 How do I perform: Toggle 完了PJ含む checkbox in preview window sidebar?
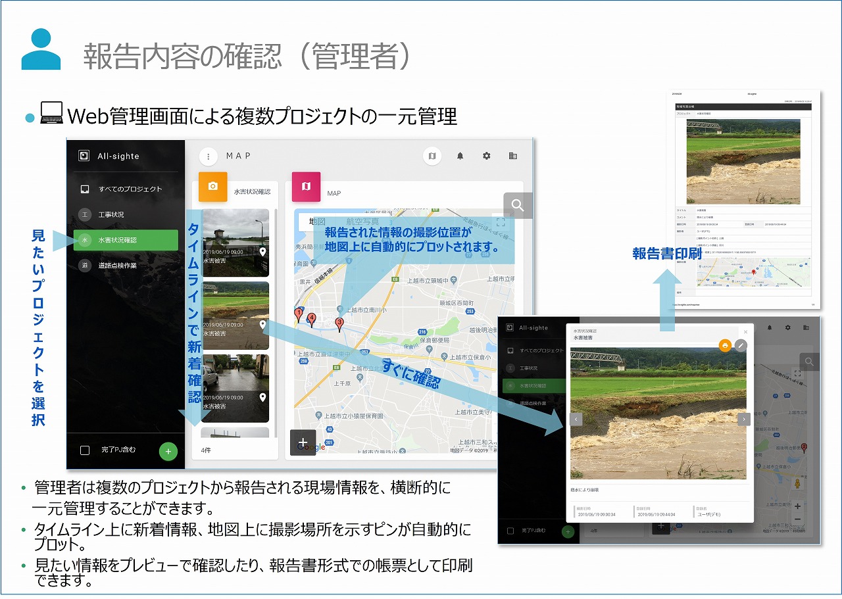point(510,531)
